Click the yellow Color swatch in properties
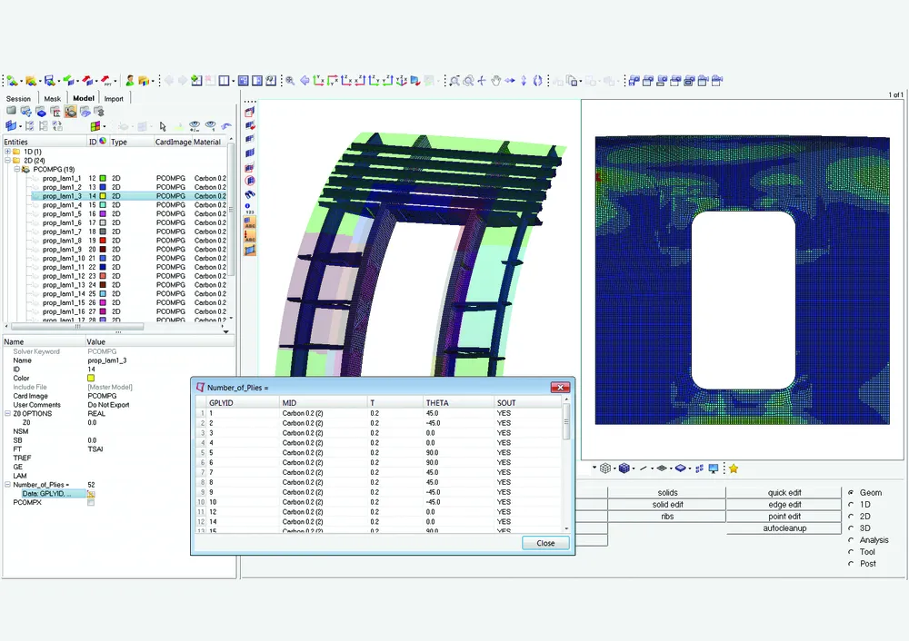The width and height of the screenshot is (909, 641). (91, 379)
